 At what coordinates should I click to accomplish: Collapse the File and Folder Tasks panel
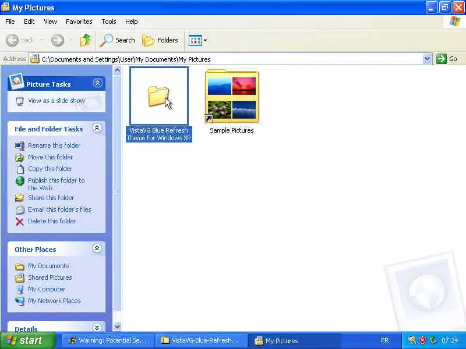click(97, 128)
